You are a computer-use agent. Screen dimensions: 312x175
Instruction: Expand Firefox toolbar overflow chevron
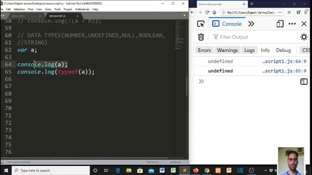point(289,12)
